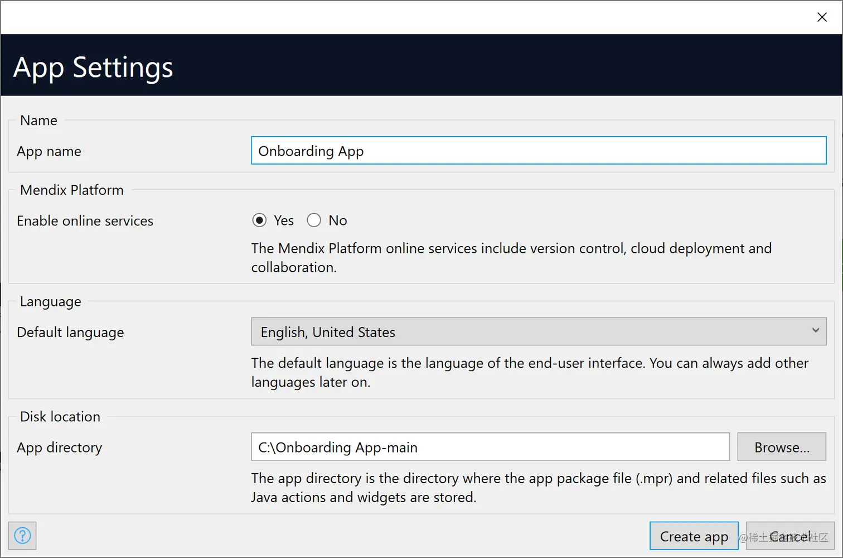Click the 'Yes' radio label text
Screen dimensions: 843x558
(283, 221)
